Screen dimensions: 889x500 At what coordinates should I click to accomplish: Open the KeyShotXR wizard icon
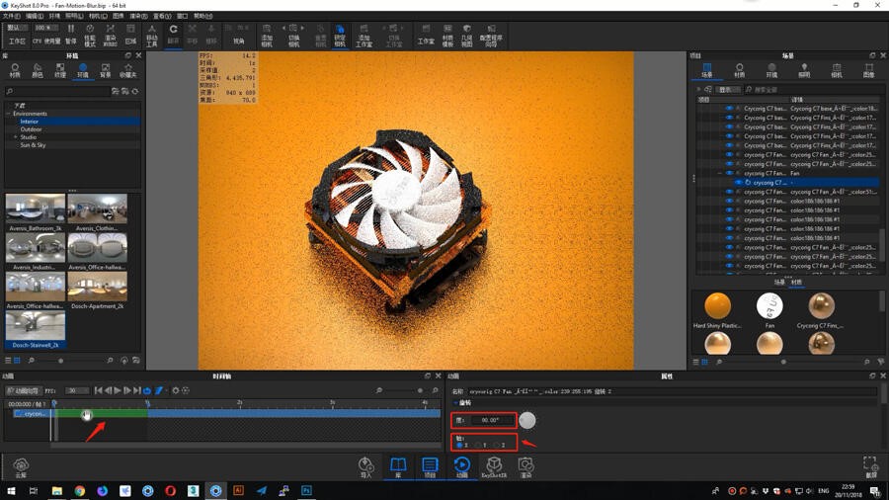click(494, 467)
